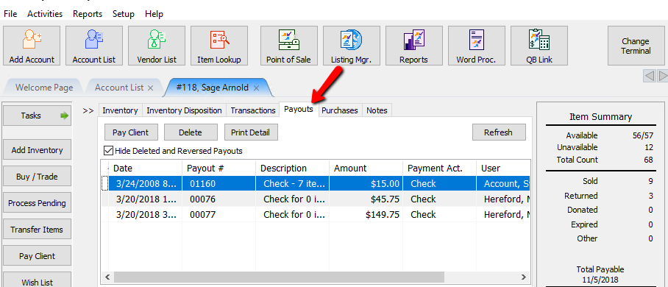The width and height of the screenshot is (668, 287).
Task: Sort by the Payment Act. column header
Action: point(440,168)
